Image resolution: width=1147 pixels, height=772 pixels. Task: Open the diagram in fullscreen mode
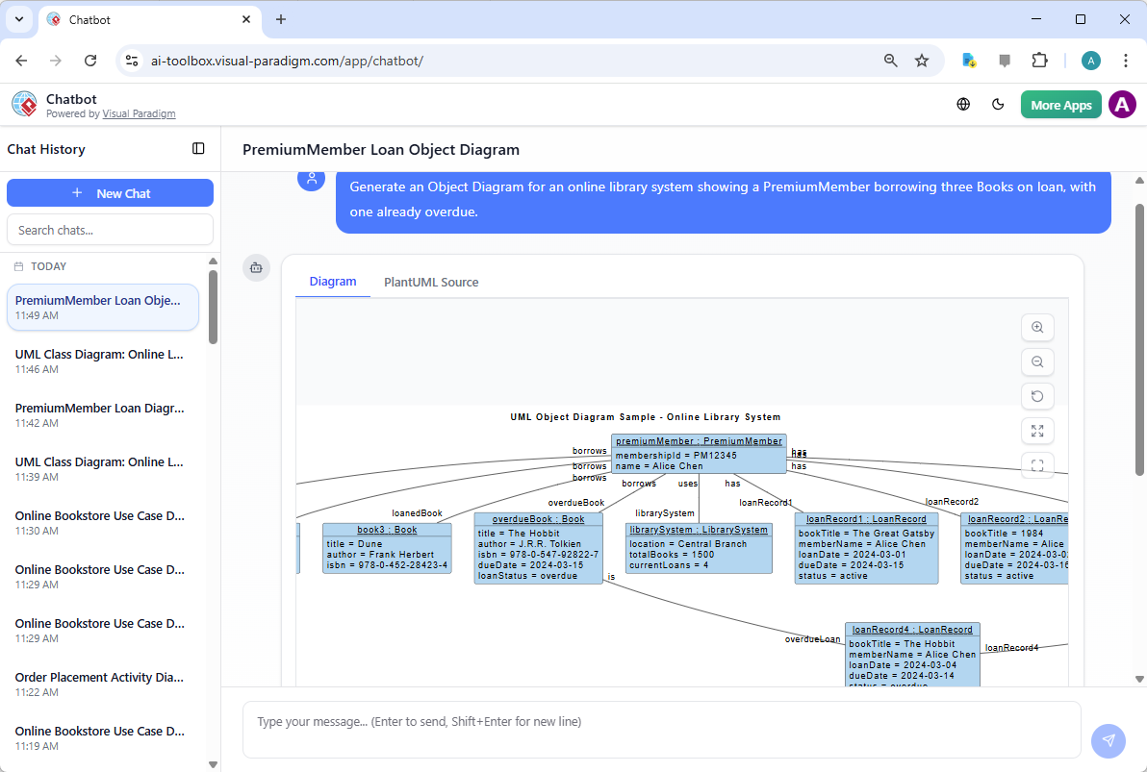click(1037, 465)
